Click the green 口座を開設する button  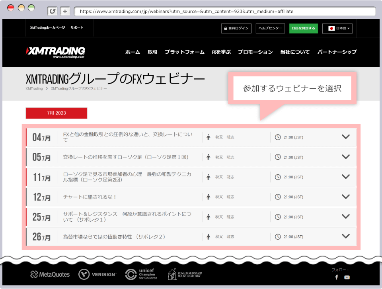pyautogui.click(x=303, y=28)
